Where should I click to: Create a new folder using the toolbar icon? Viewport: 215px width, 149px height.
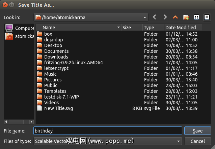pyautogui.click(x=186, y=17)
